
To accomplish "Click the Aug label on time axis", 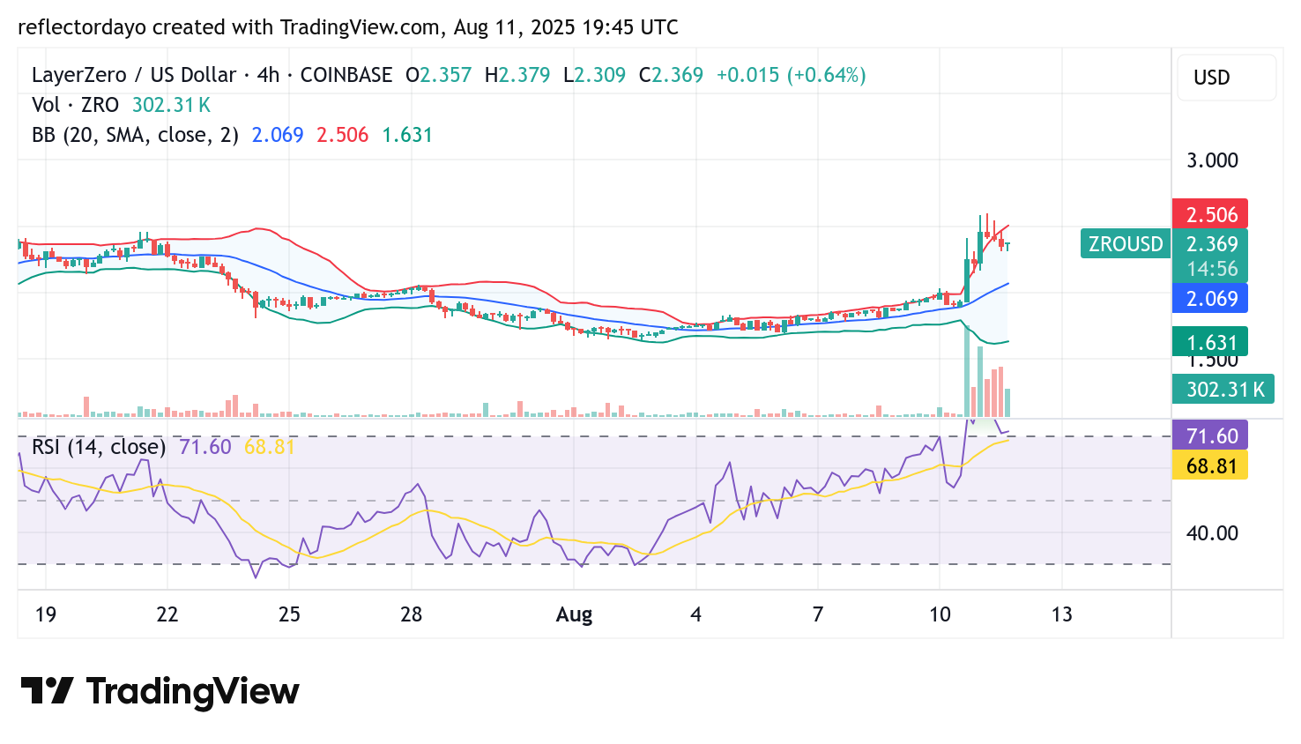I will [574, 615].
